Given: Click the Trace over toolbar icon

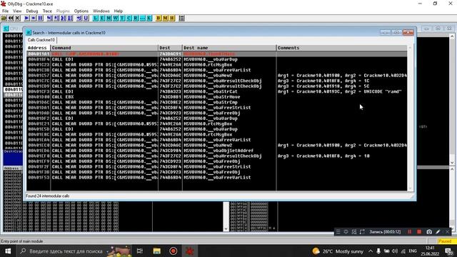Looking at the screenshot, I should 70,18.
